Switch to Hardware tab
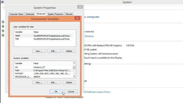 [x=30, y=14]
